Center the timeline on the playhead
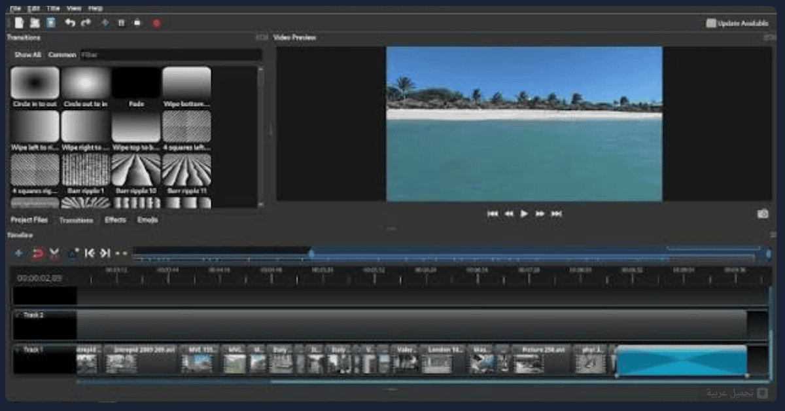Viewport: 785px width, 411px height. [x=121, y=253]
